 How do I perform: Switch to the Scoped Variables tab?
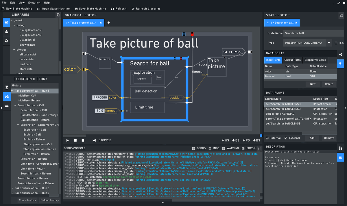click(315, 60)
